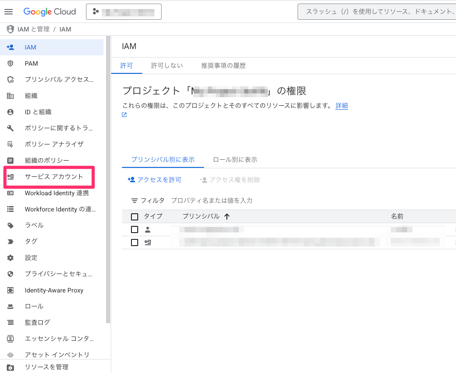This screenshot has width=456, height=373.
Task: Click the エッセンシャル コンタ contact icon
Action: coord(10,339)
